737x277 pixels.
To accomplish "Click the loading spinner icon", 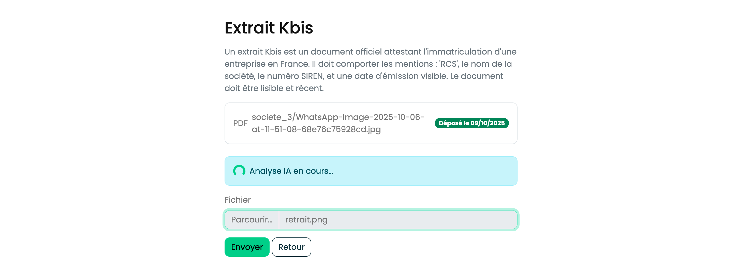I will [x=239, y=171].
